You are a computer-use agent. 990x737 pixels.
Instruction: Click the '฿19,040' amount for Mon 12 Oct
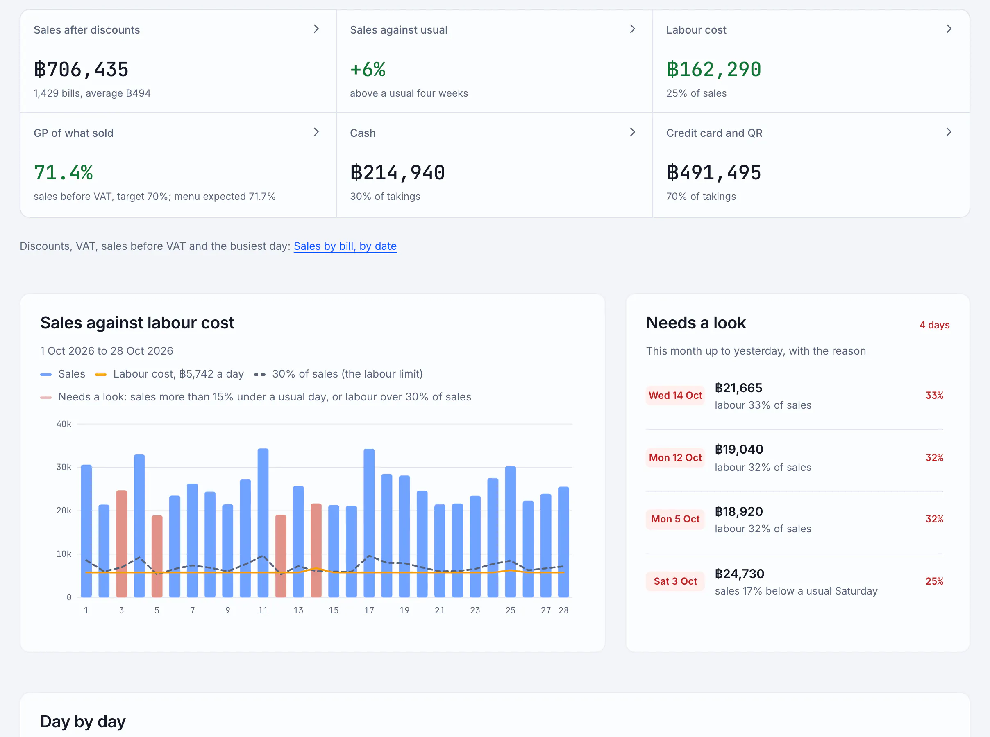click(739, 449)
